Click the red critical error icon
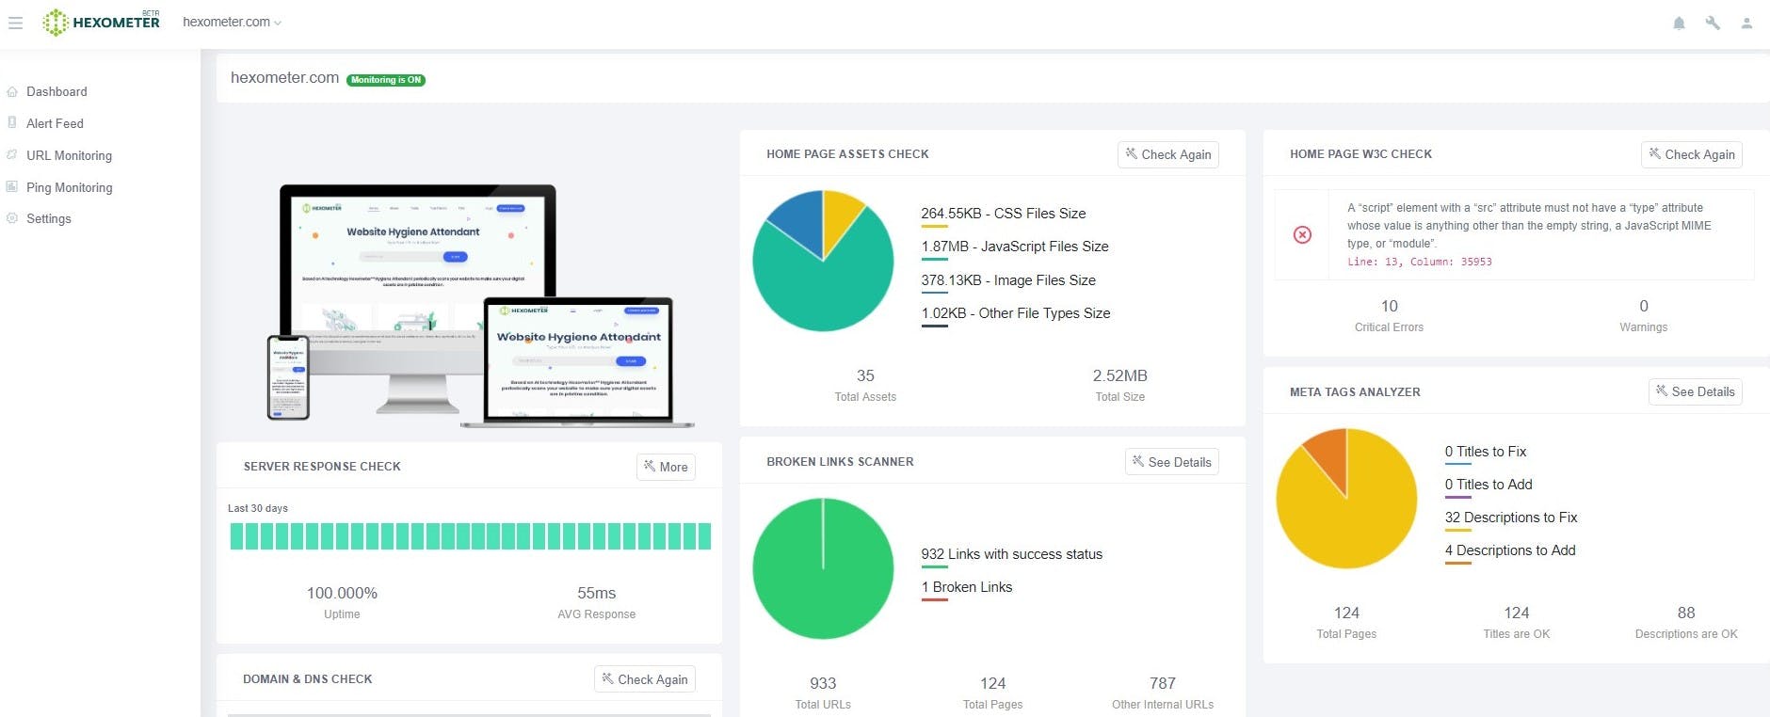Image resolution: width=1770 pixels, height=717 pixels. click(x=1302, y=234)
